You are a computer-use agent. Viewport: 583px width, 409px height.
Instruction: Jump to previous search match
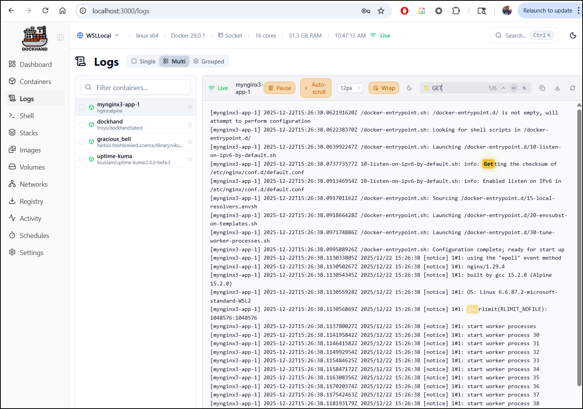point(503,88)
